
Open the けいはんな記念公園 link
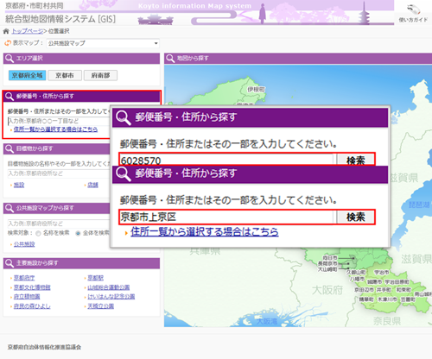click(111, 297)
